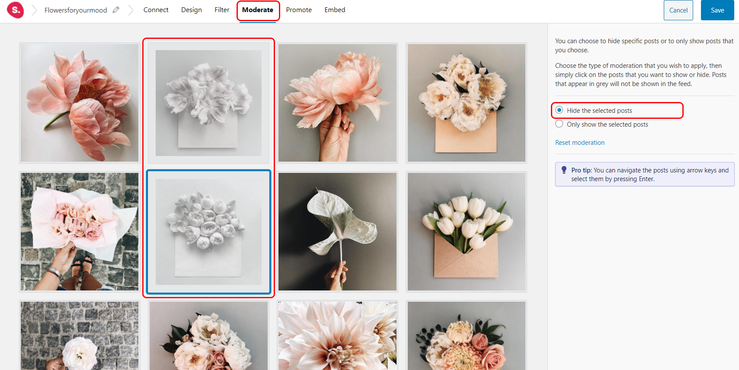The image size is (739, 370).
Task: Switch to the Design tab
Action: (x=191, y=10)
